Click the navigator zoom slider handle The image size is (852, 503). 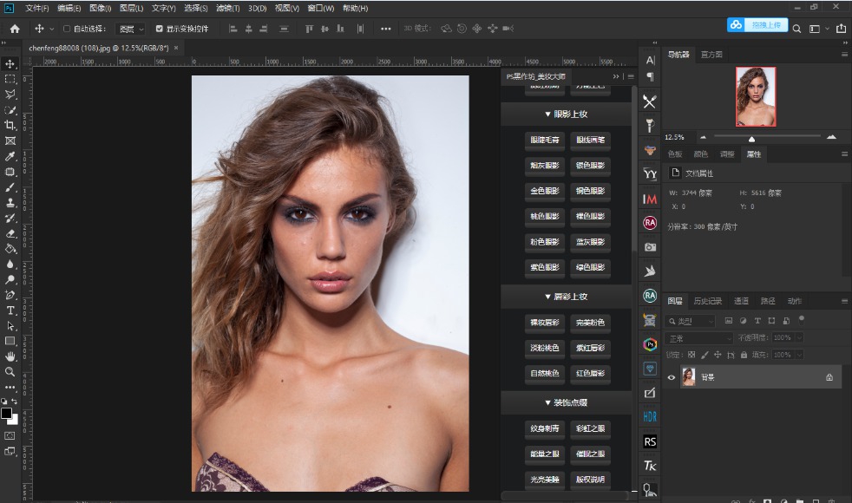click(x=751, y=139)
